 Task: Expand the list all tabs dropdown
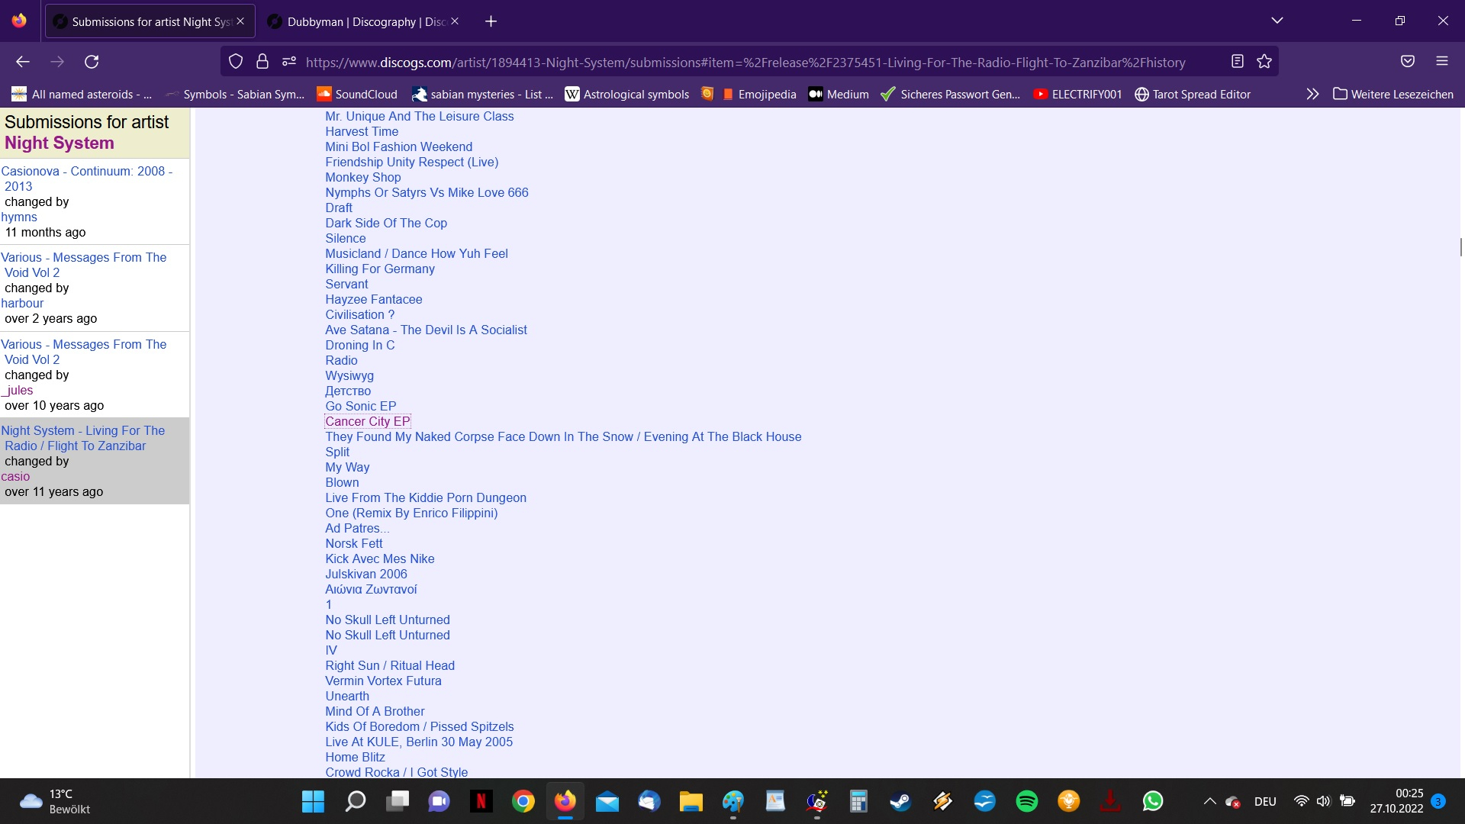(x=1277, y=21)
